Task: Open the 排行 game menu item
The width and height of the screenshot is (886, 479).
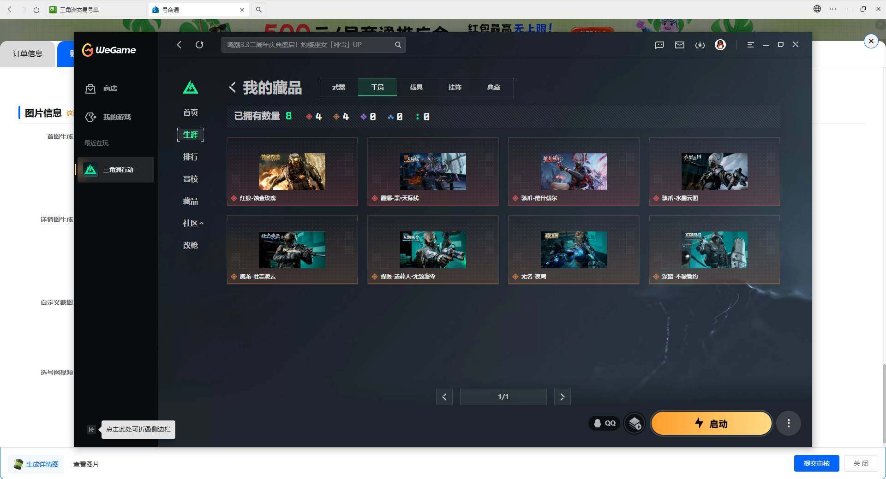Action: (x=191, y=157)
